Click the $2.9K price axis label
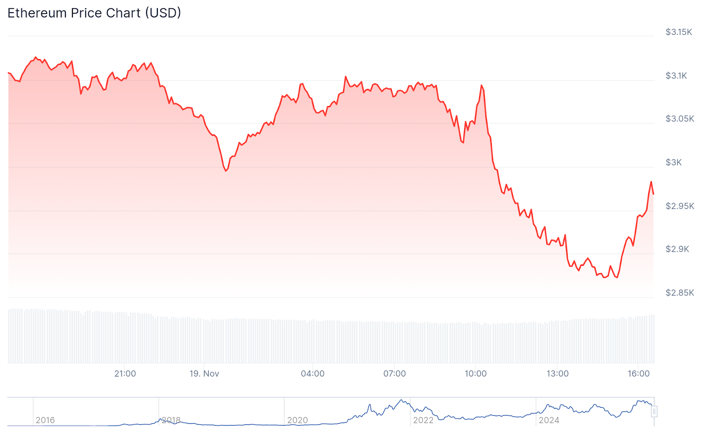 tap(677, 249)
